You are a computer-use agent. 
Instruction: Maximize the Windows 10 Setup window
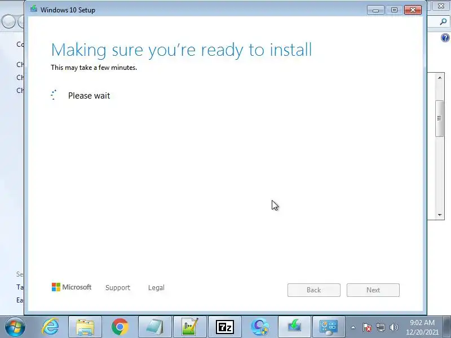pyautogui.click(x=394, y=10)
